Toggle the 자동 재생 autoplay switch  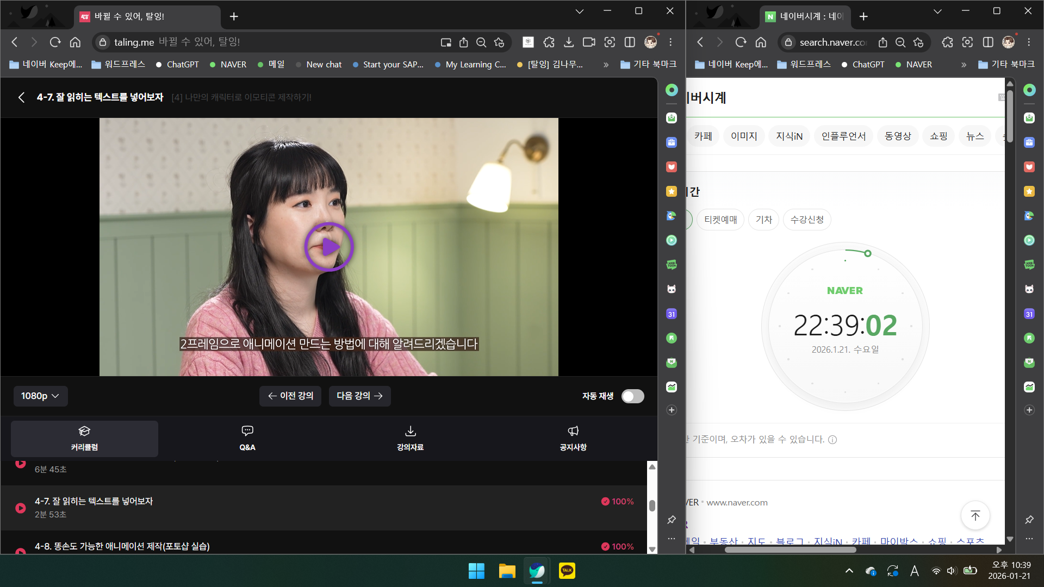tap(632, 396)
